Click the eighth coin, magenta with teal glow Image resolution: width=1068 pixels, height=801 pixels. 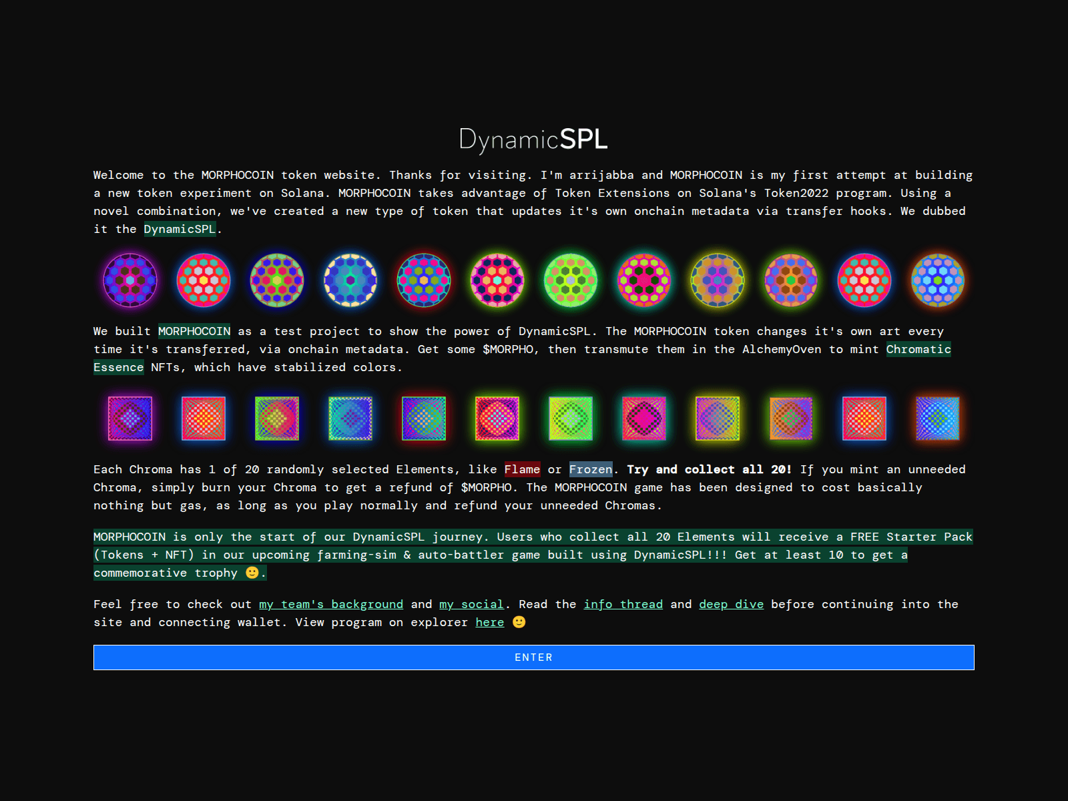pyautogui.click(x=644, y=280)
